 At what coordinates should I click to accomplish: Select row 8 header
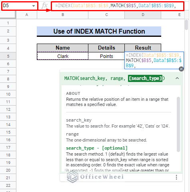8,79
